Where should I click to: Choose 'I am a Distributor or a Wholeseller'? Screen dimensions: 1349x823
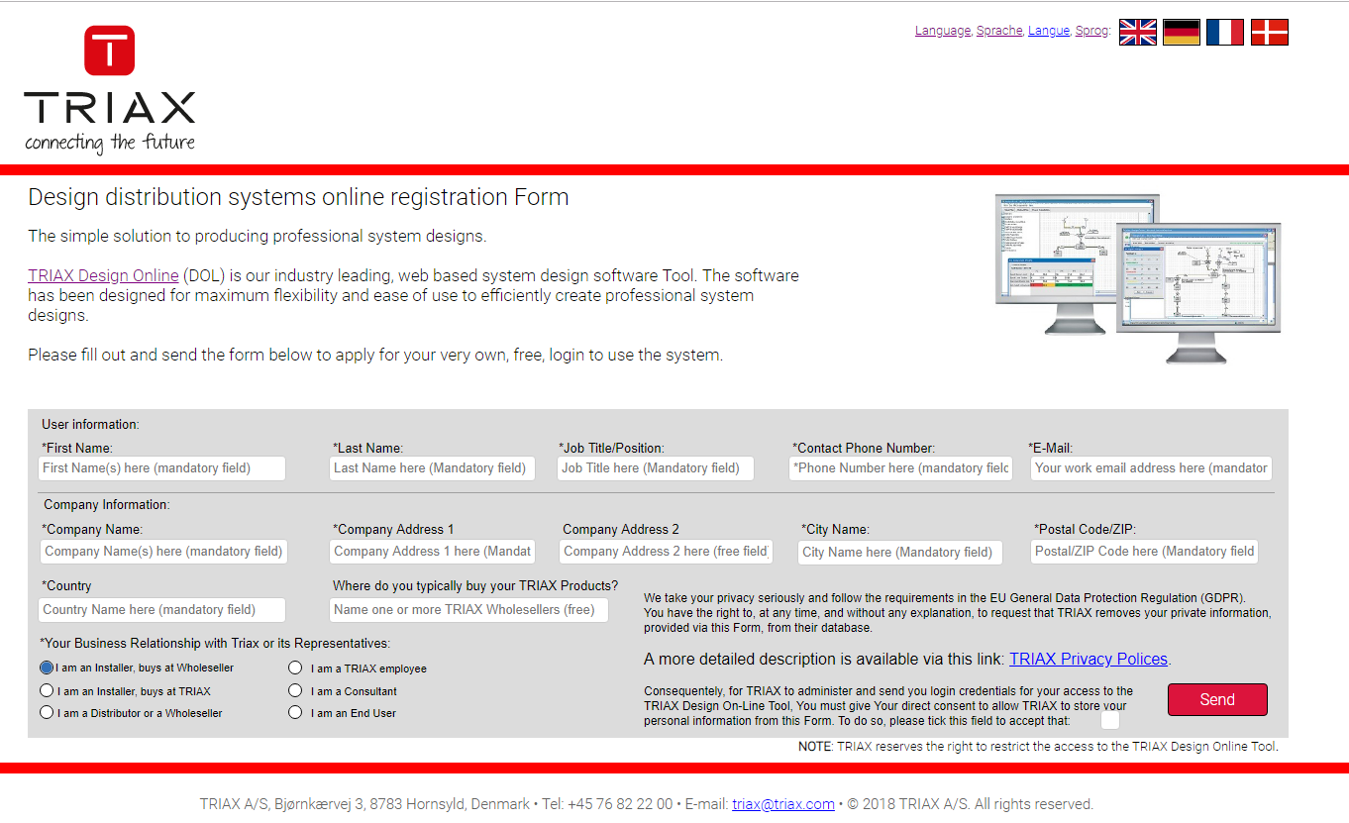click(47, 712)
